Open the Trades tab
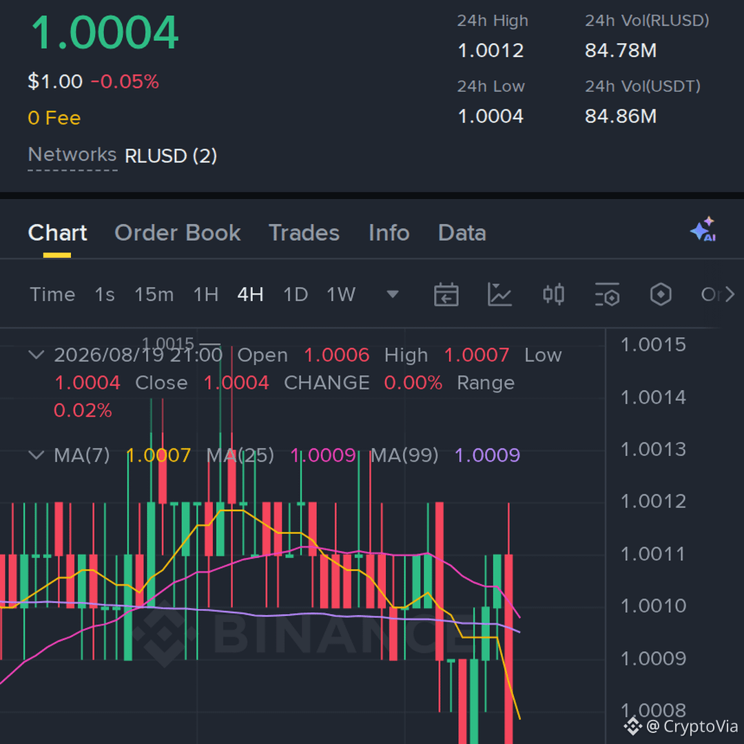The height and width of the screenshot is (744, 744). tap(304, 233)
